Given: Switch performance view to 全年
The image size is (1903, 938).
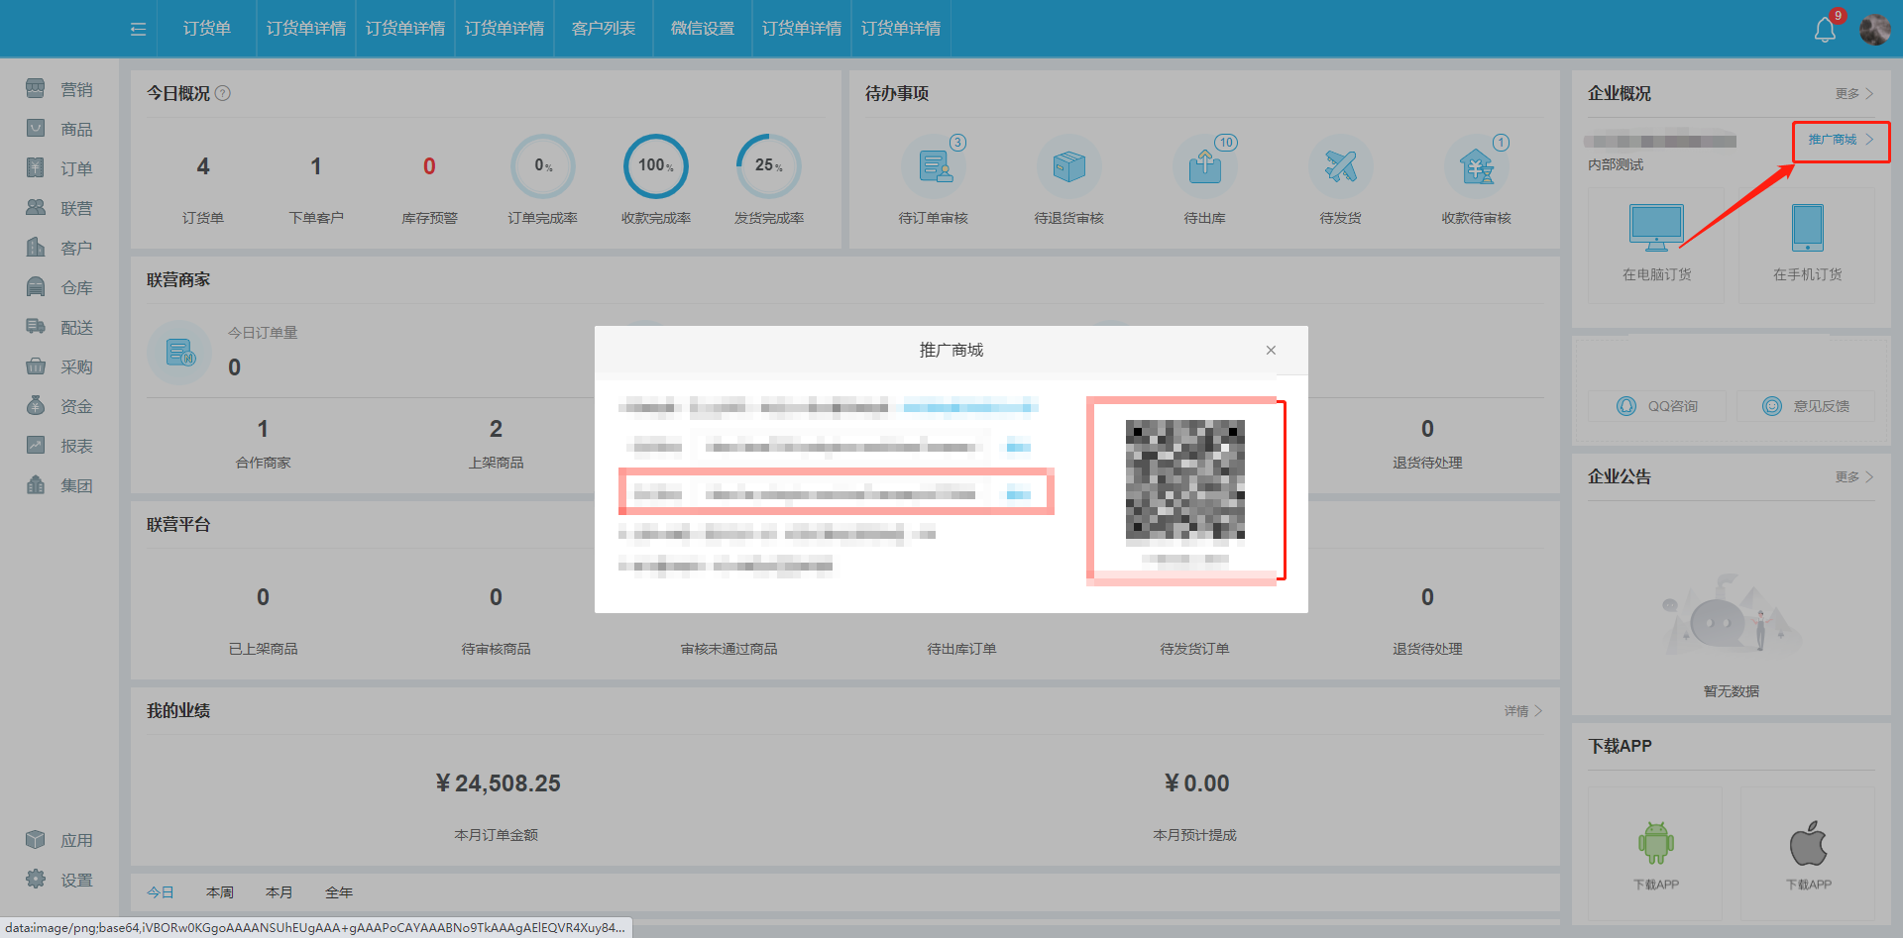Looking at the screenshot, I should [339, 891].
